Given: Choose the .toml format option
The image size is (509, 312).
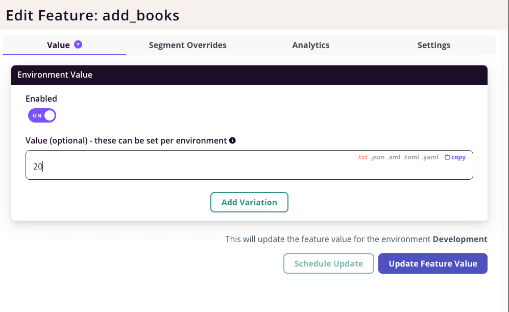Looking at the screenshot, I should point(411,157).
